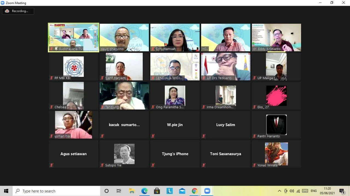Click muted mic icon in W.pie jin tile
The height and width of the screenshot is (196, 350).
[153, 136]
